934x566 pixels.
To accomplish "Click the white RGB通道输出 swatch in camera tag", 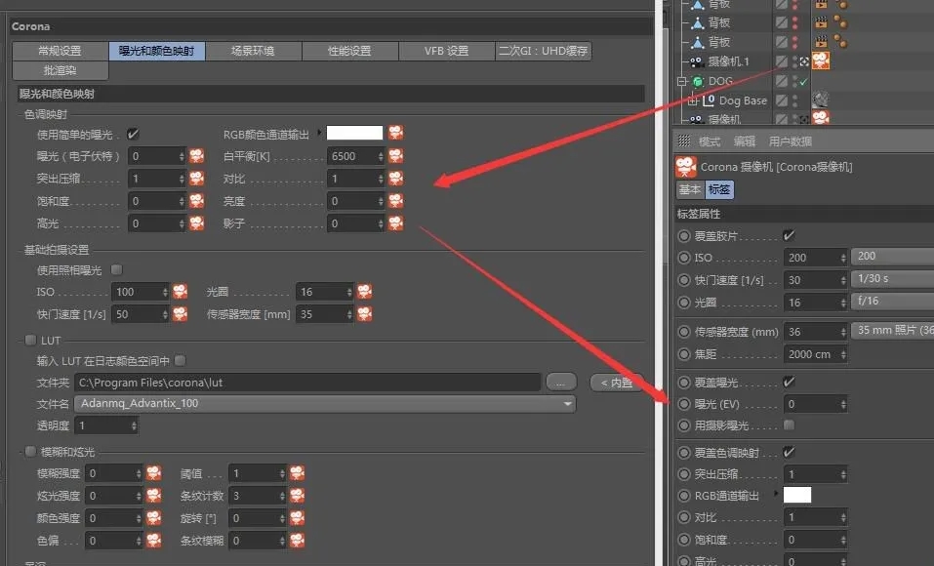I will click(797, 495).
